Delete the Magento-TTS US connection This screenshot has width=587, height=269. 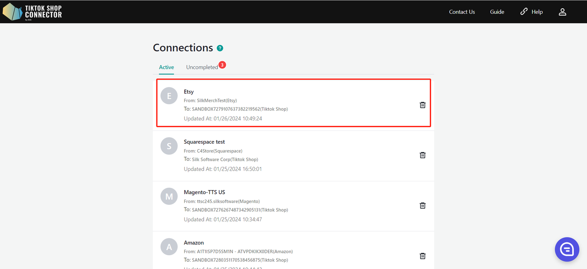(x=423, y=206)
